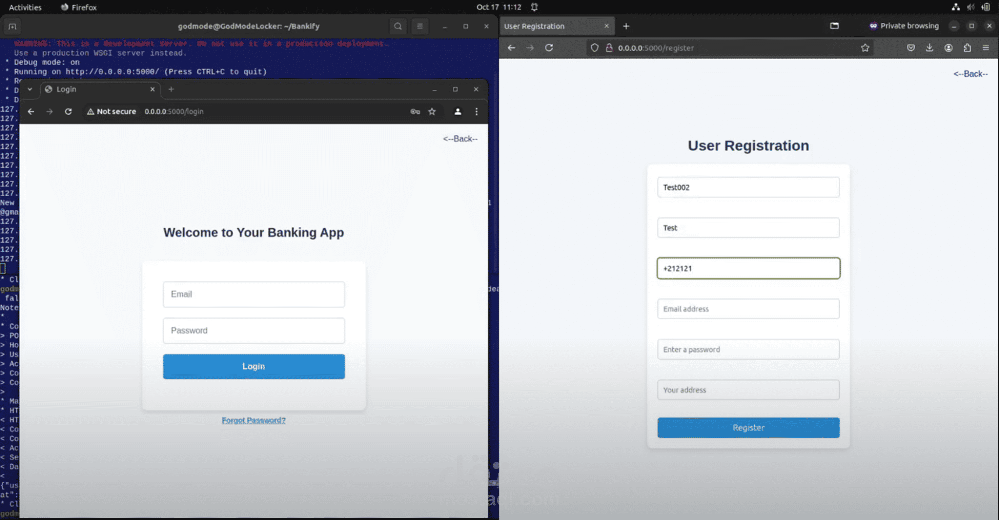The height and width of the screenshot is (520, 999).
Task: Reload the register page in Firefox
Action: [549, 48]
